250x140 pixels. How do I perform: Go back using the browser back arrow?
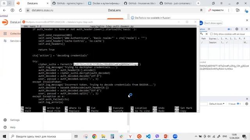4,10
